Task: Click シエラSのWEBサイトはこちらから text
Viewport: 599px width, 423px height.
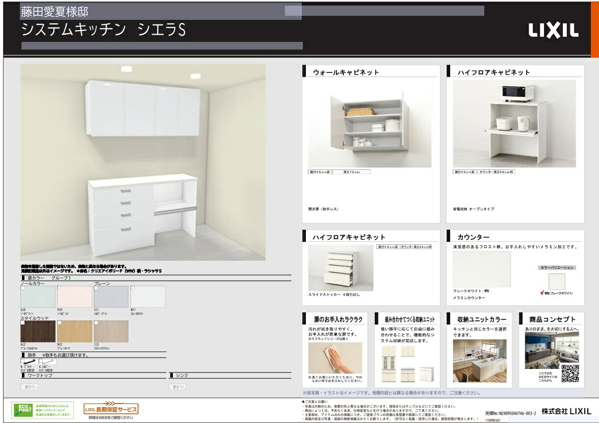Action: pos(548,377)
